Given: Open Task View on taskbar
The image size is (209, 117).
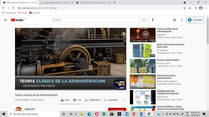Looking at the screenshot, I should (71, 114).
